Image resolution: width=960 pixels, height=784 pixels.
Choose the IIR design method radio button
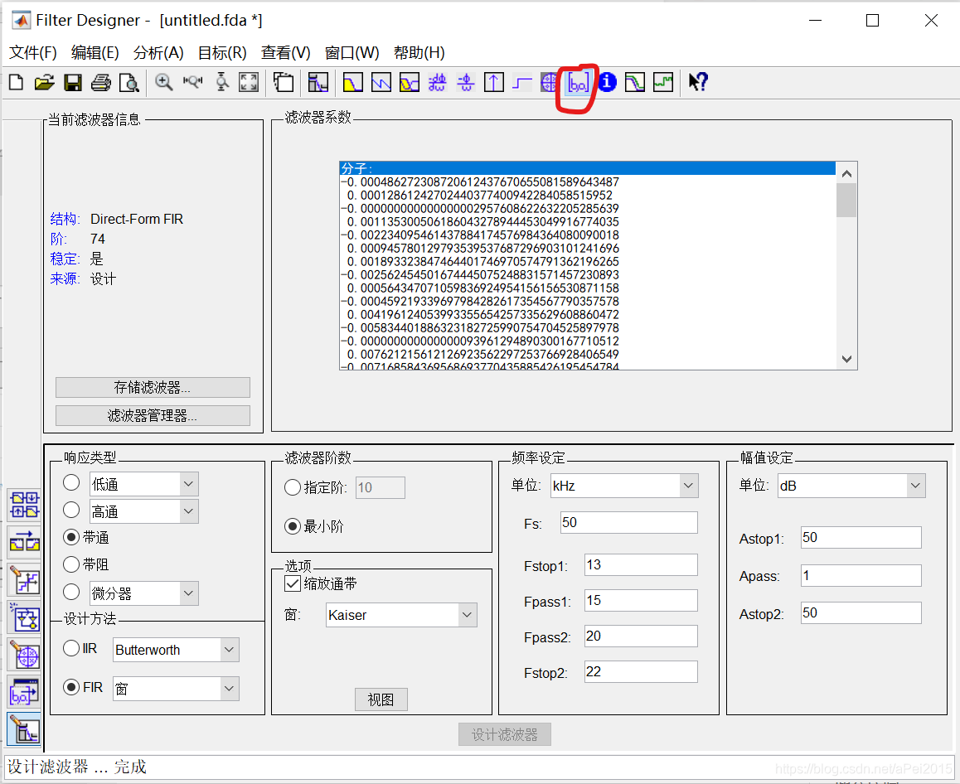[x=71, y=648]
